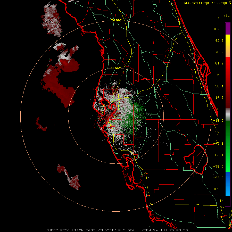232x232 pixels.
Task: Select the 107.8 velocity scale value
Action: tap(218, 29)
